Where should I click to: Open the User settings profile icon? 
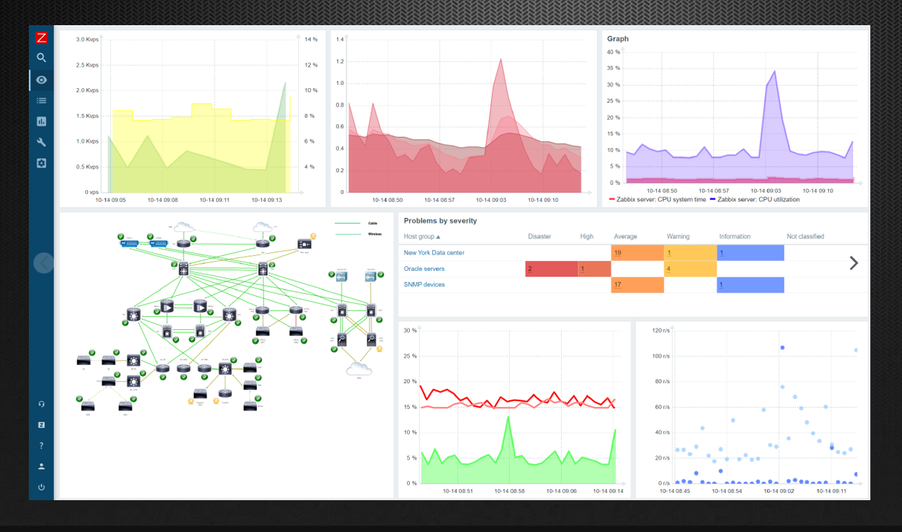41,466
